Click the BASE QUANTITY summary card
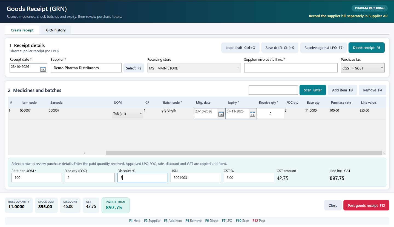This screenshot has height=227, width=394. pyautogui.click(x=19, y=205)
